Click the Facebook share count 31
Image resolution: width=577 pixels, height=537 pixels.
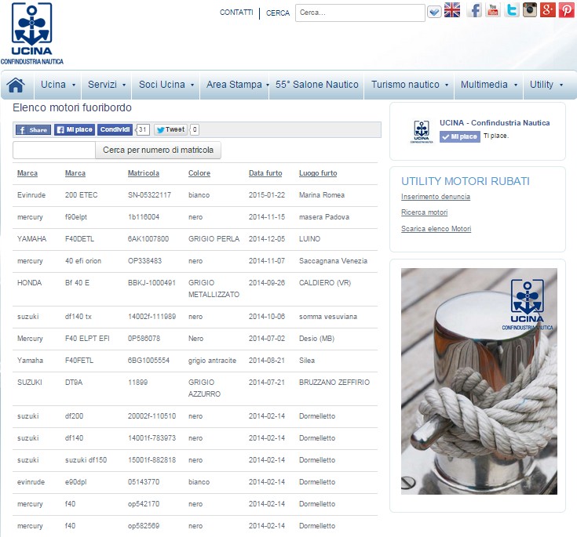tap(142, 130)
